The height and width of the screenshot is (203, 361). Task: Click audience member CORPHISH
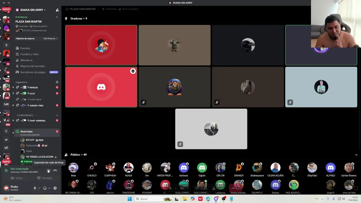tap(110, 170)
